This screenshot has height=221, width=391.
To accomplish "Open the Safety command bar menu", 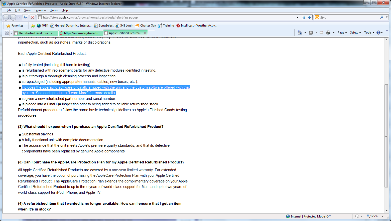I will tap(355, 33).
